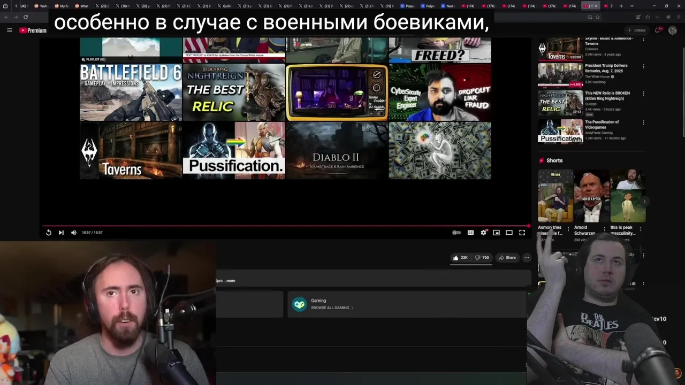Open options for Asmon tries Short
The image size is (685, 385).
coord(568,229)
